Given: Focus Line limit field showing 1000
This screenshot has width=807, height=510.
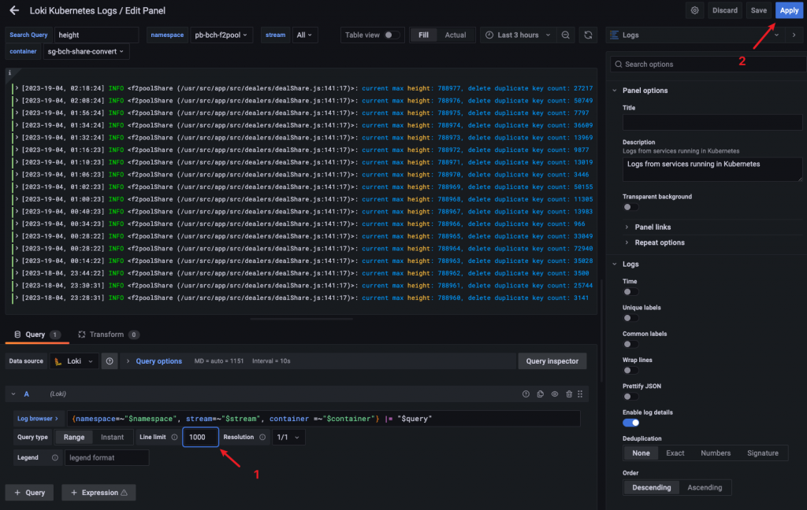Looking at the screenshot, I should [200, 437].
